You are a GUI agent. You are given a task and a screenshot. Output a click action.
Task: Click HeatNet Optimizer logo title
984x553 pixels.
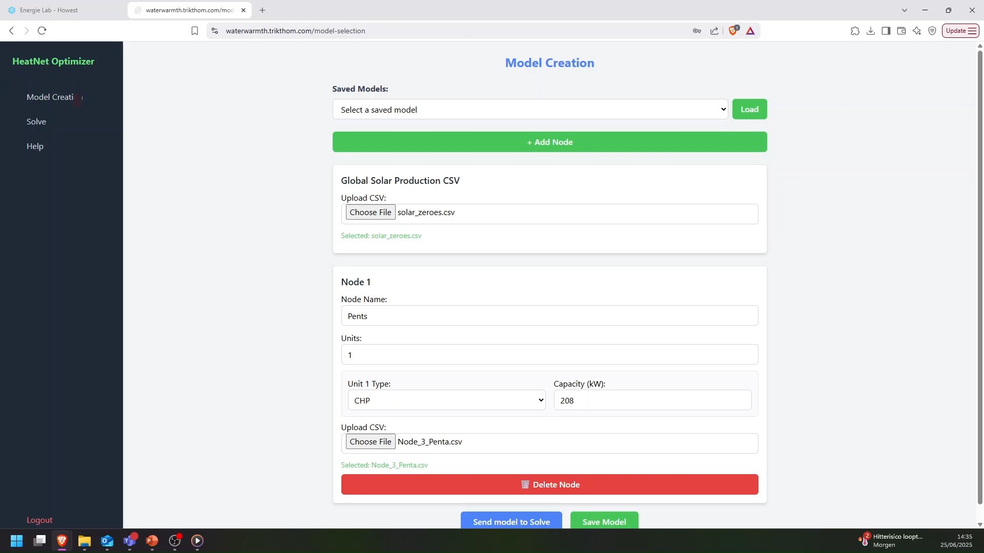click(x=53, y=61)
